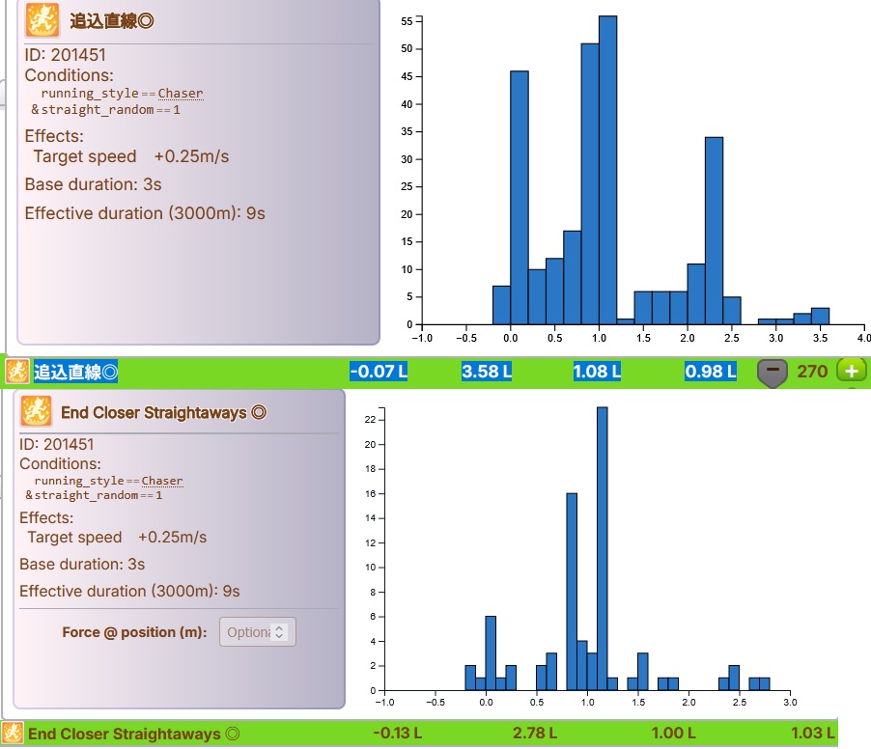Select the highlighted 追込直線◎ row label

click(75, 372)
